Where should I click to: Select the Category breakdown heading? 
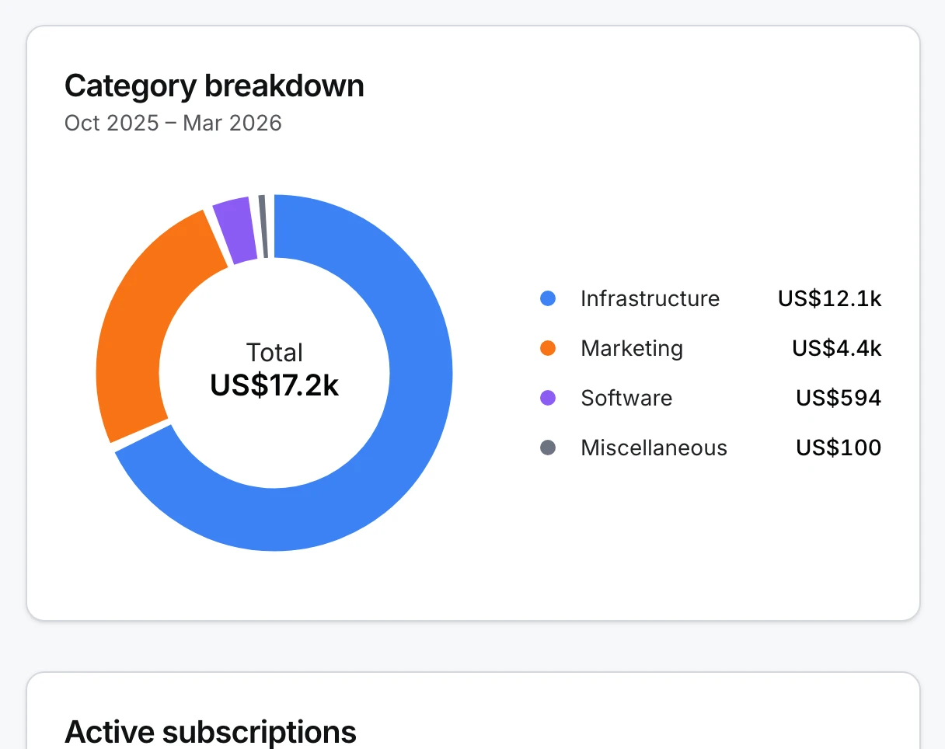coord(215,85)
